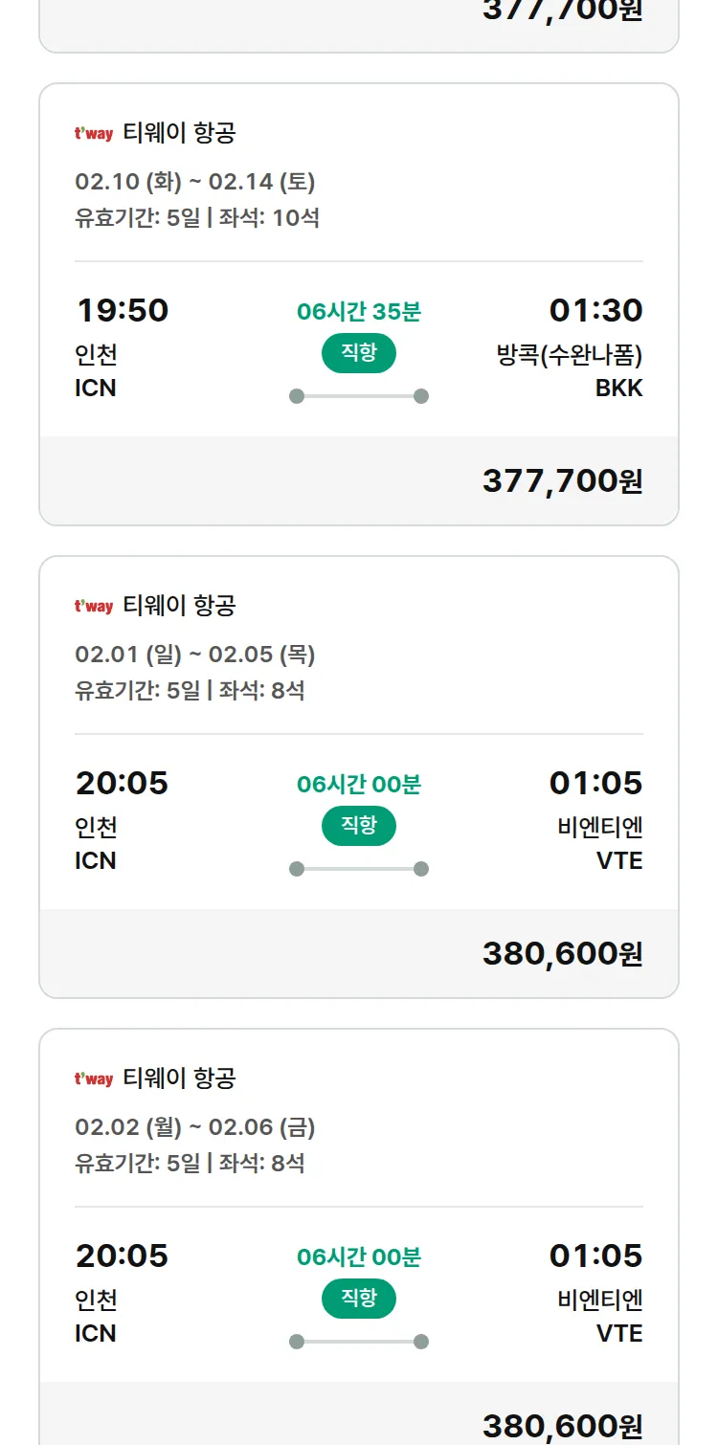The height and width of the screenshot is (1445, 718).
Task: Click the 19:50 Incheon departure time
Action: pos(122,311)
